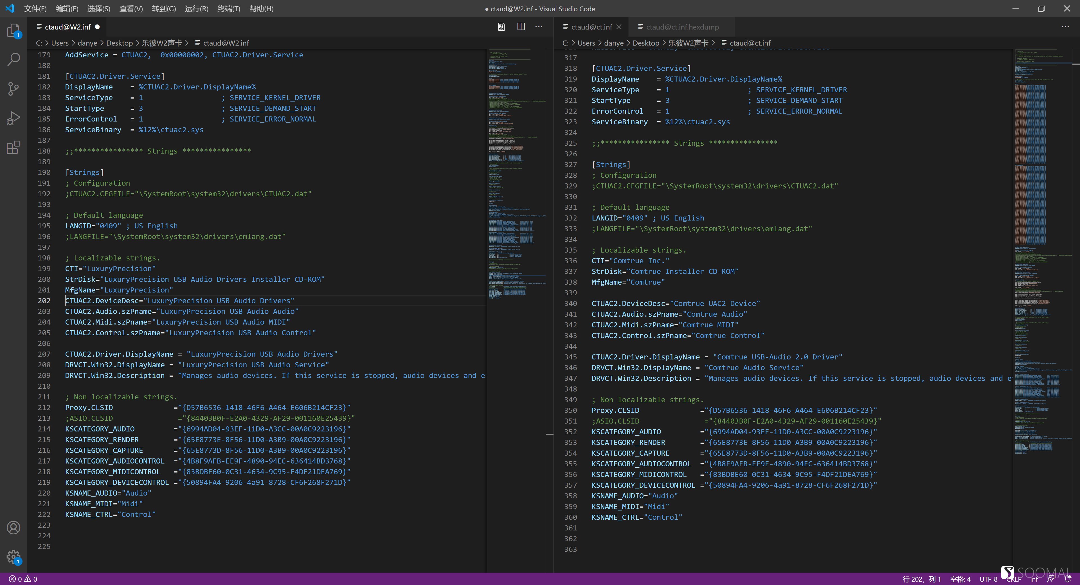Click the Accounts icon
This screenshot has height=585, width=1080.
click(13, 527)
